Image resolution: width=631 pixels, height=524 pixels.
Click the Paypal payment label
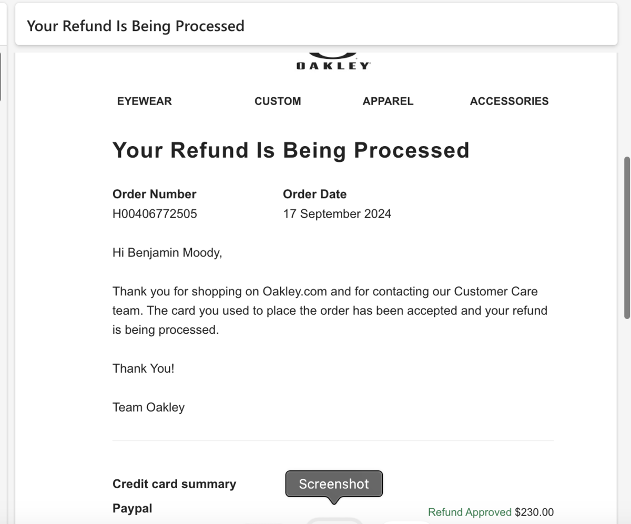(133, 509)
